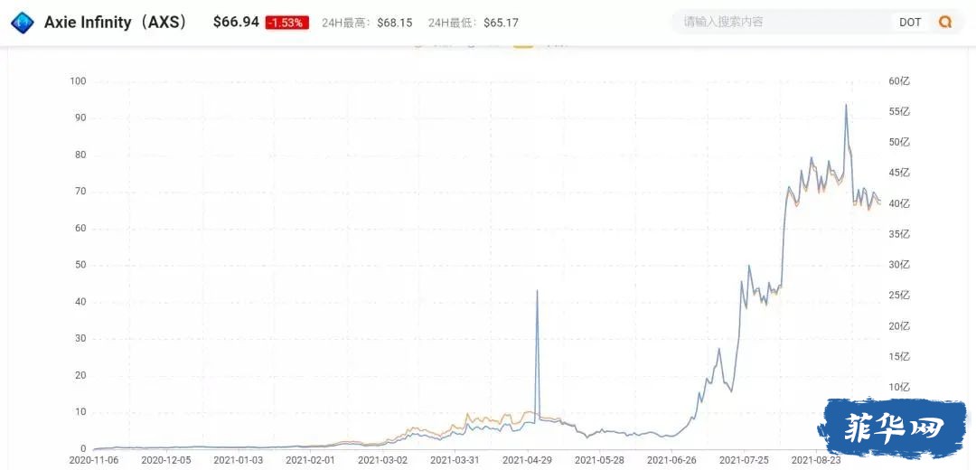976x470 pixels.
Task: Click the 2021-01-03 date label
Action: coord(239,461)
